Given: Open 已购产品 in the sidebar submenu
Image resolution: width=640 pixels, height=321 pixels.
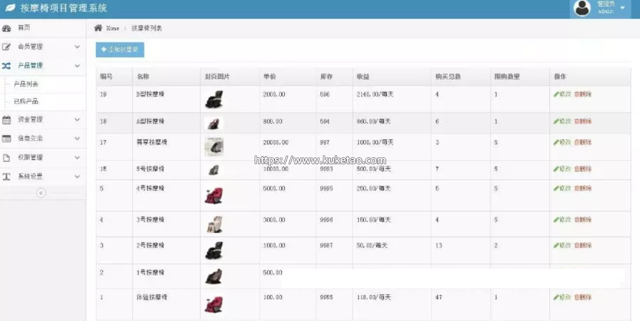Looking at the screenshot, I should 26,101.
